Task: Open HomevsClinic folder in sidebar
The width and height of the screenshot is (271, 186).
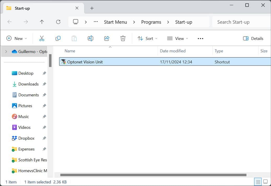Action: 29,171
